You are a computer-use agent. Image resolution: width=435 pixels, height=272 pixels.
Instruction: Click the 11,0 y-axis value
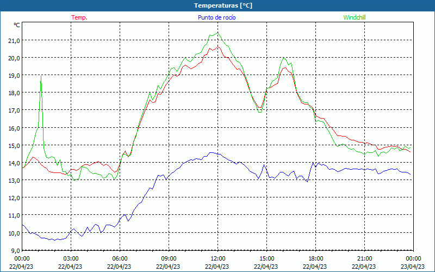point(14,215)
